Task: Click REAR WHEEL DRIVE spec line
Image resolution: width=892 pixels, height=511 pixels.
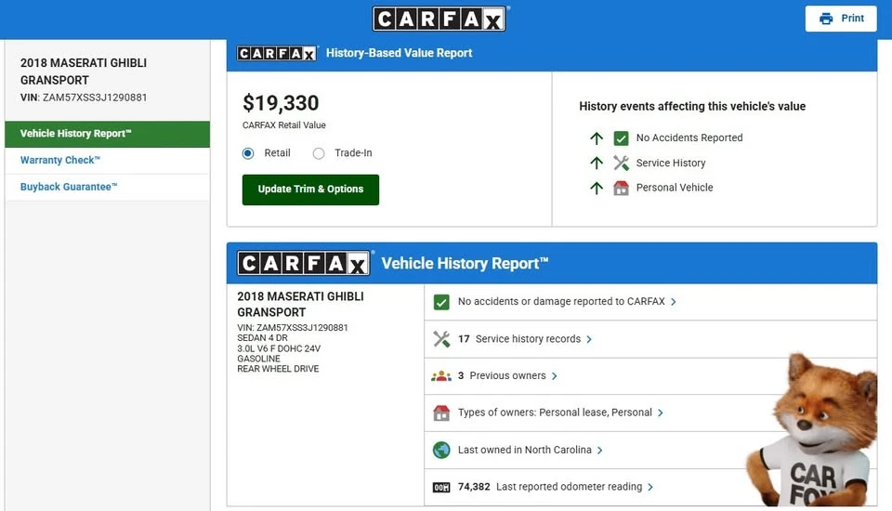Action: pyautogui.click(x=278, y=369)
